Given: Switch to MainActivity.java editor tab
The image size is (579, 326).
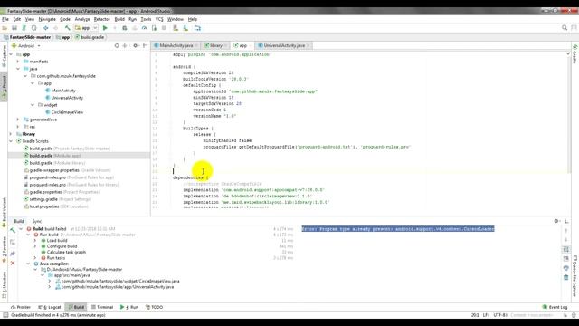Looking at the screenshot, I should pyautogui.click(x=176, y=45).
